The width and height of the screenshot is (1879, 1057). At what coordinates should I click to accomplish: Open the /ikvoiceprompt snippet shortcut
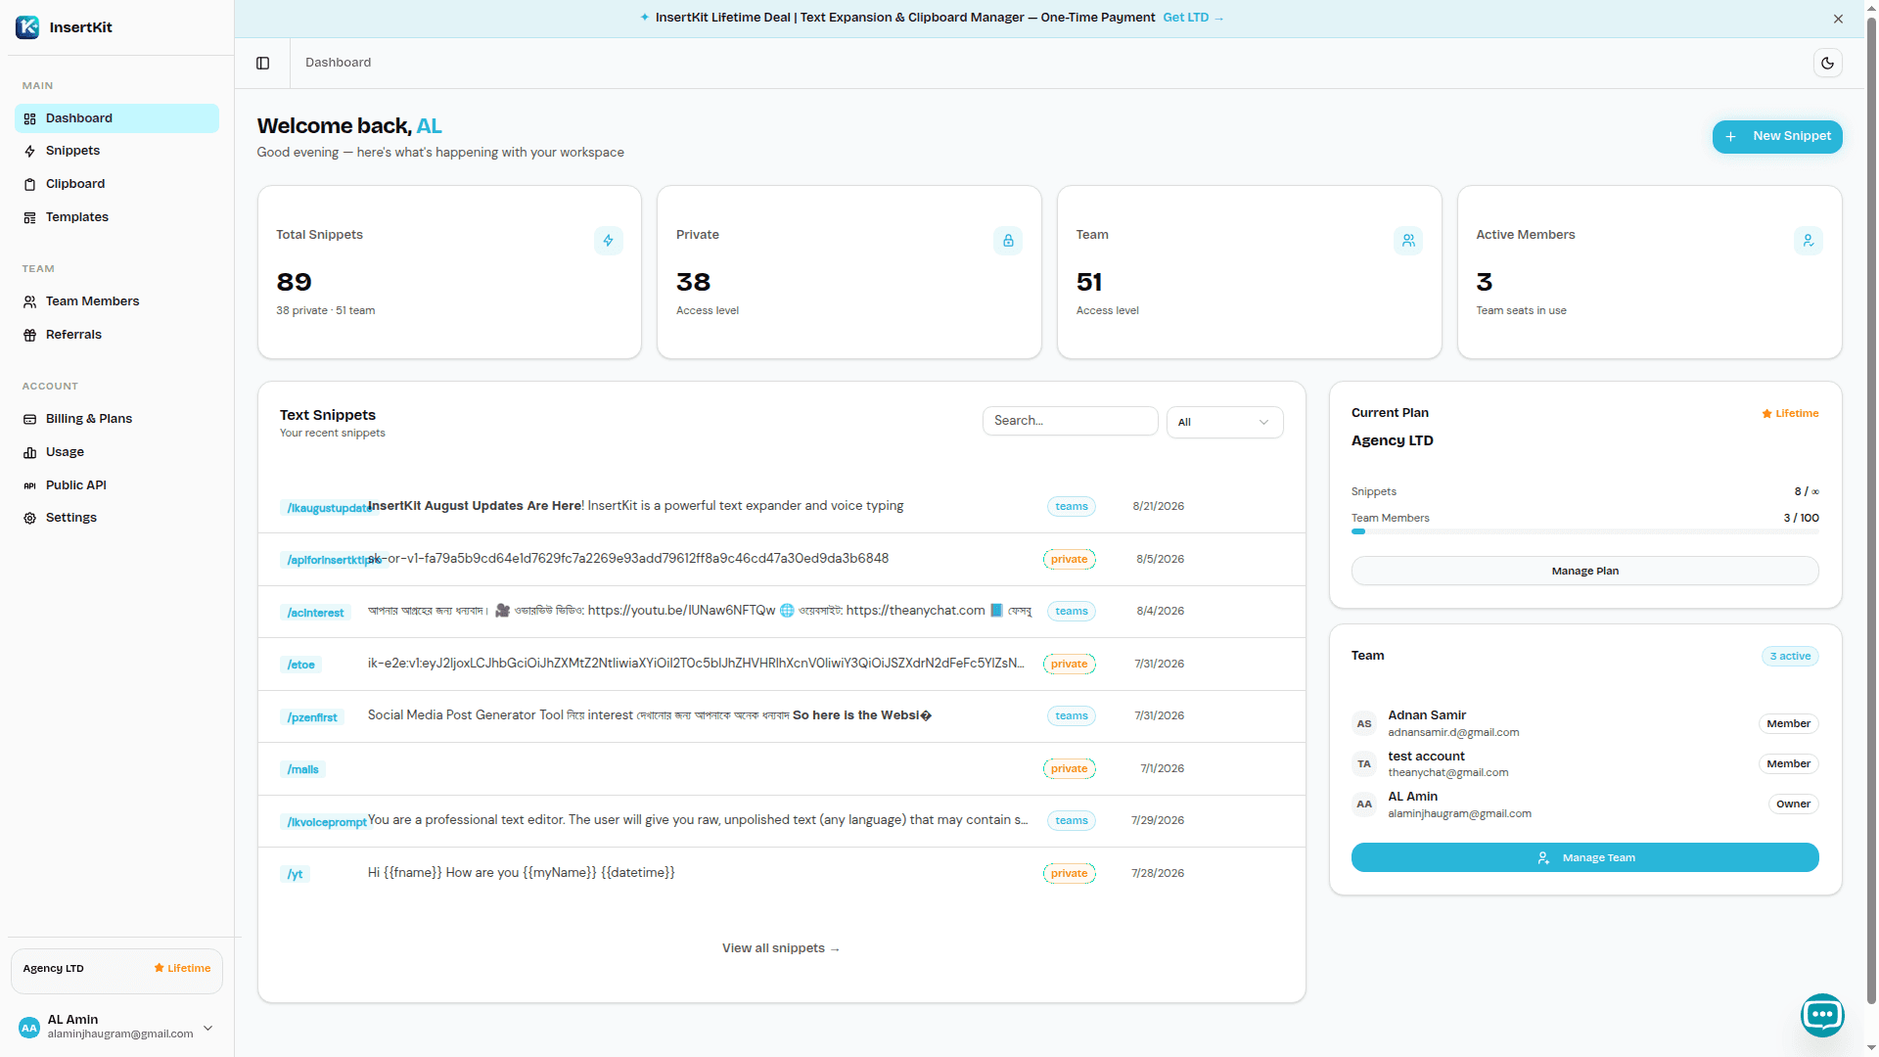click(325, 822)
